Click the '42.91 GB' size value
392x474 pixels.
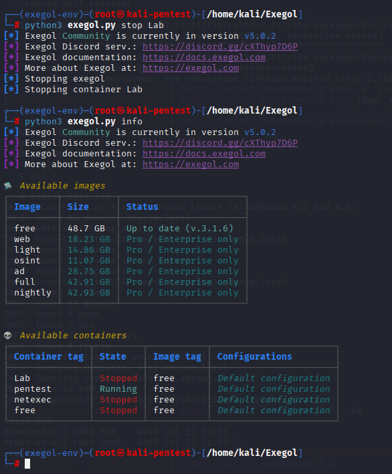88,281
